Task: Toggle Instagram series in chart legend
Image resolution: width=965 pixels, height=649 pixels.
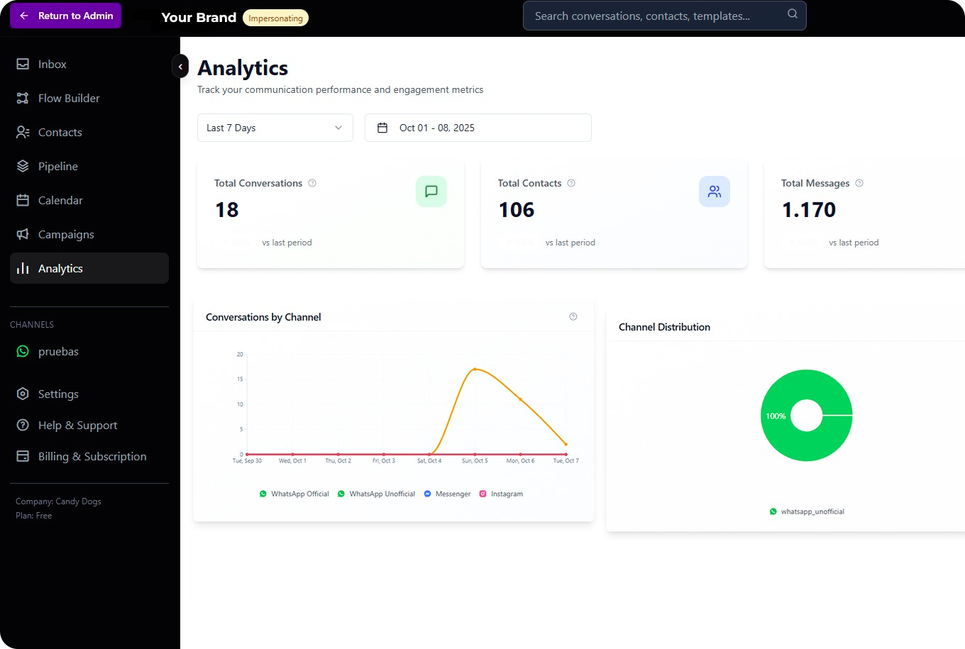Action: (x=501, y=494)
